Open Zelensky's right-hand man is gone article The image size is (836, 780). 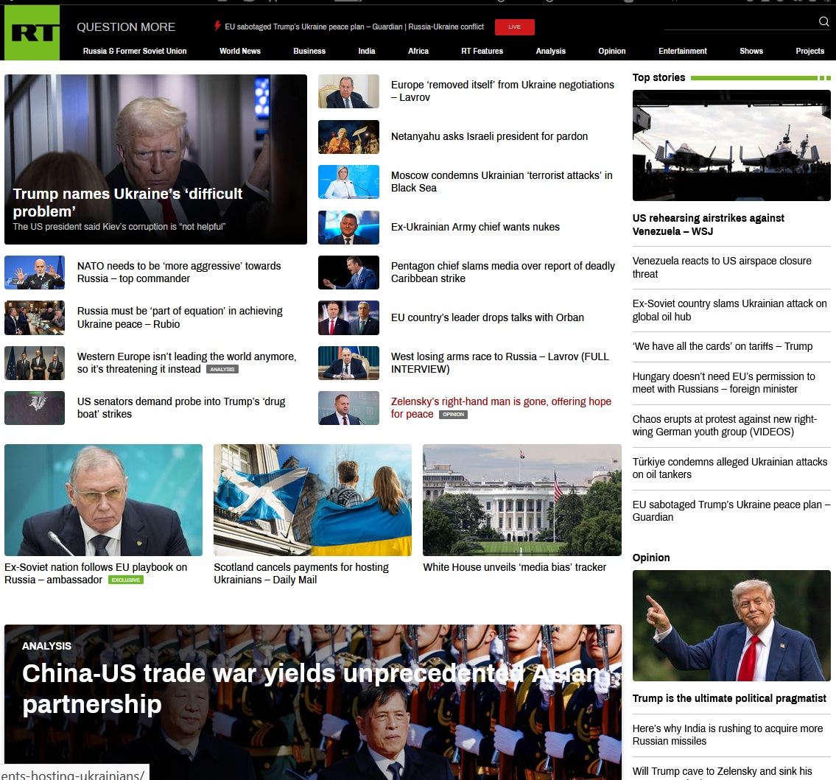click(x=501, y=407)
